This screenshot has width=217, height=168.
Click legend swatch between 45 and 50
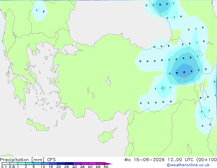pyautogui.click(x=101, y=164)
